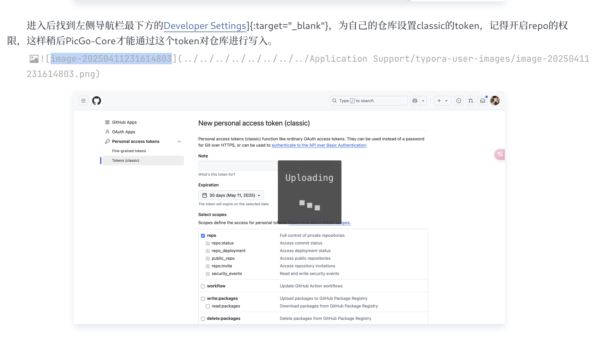
Task: Click 'Full control of private repositories' description
Action: pyautogui.click(x=312, y=236)
